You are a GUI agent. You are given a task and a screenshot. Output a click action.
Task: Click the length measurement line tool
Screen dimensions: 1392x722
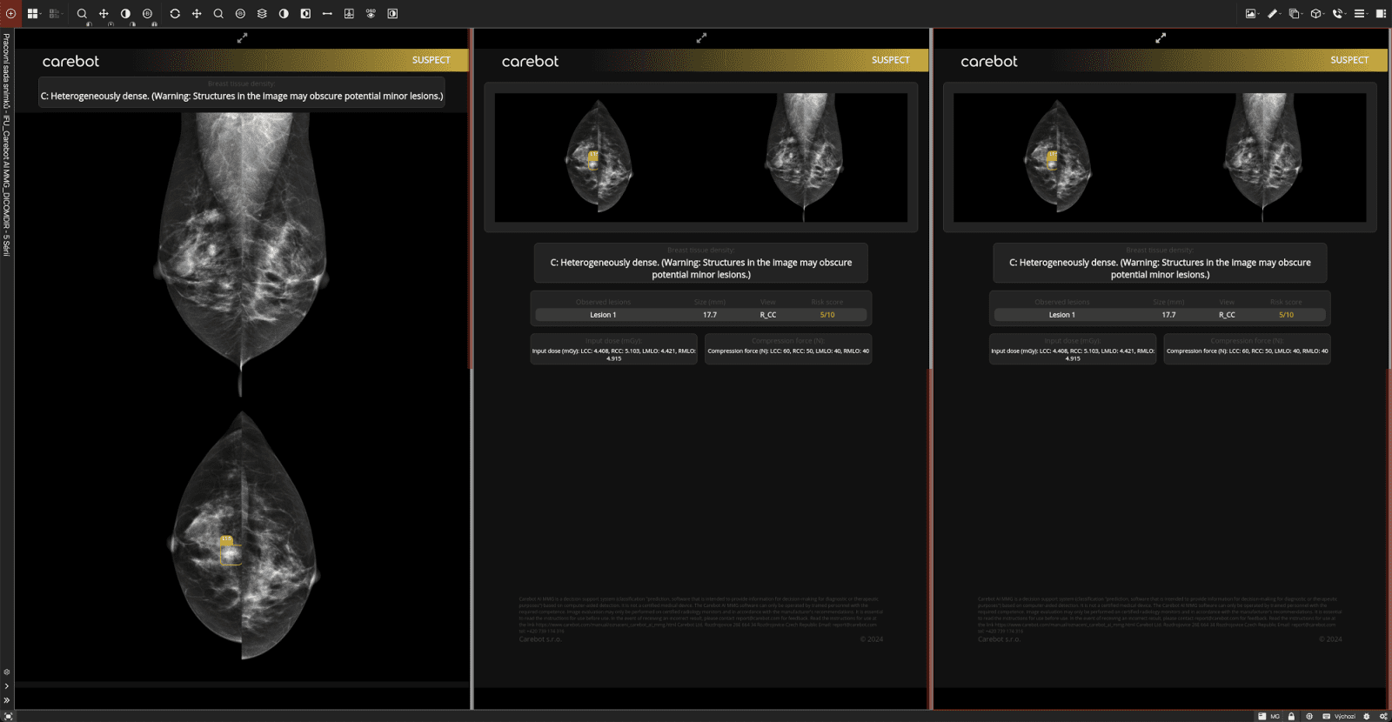pos(327,14)
